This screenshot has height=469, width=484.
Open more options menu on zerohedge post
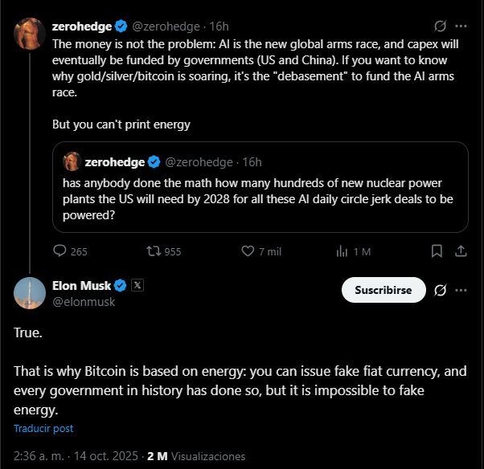tap(461, 27)
